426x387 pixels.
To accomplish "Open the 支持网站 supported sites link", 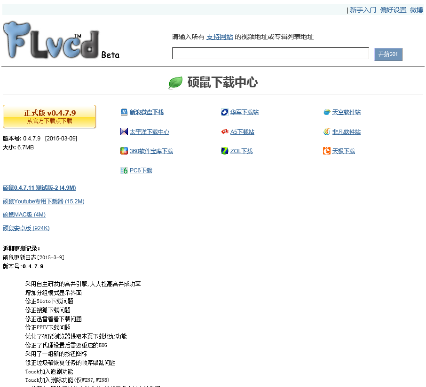I will [220, 37].
